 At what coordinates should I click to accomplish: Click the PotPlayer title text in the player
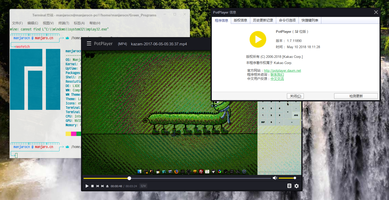pos(103,44)
